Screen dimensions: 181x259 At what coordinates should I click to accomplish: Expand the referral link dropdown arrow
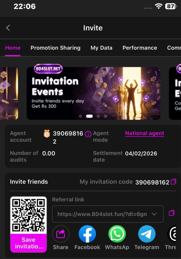pyautogui.click(x=154, y=214)
